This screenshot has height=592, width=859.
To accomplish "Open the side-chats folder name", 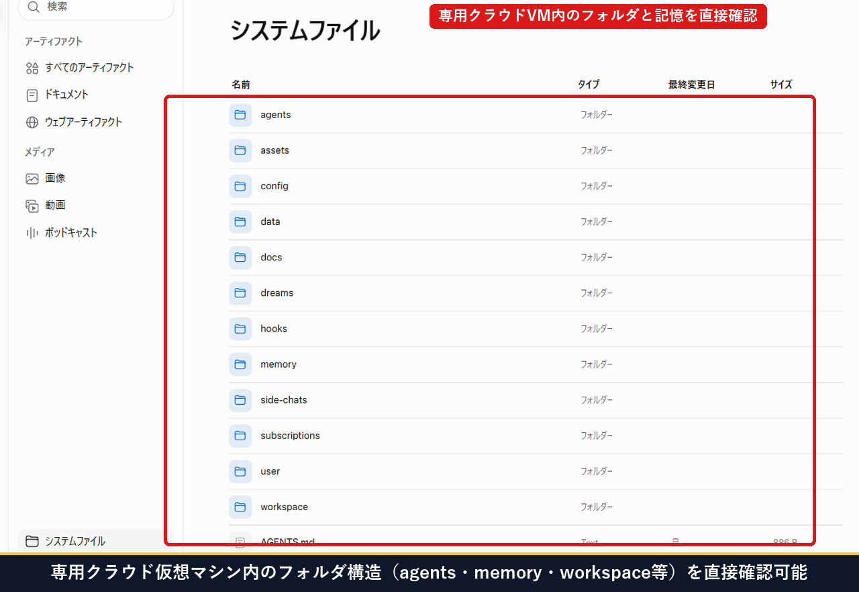I will [284, 399].
